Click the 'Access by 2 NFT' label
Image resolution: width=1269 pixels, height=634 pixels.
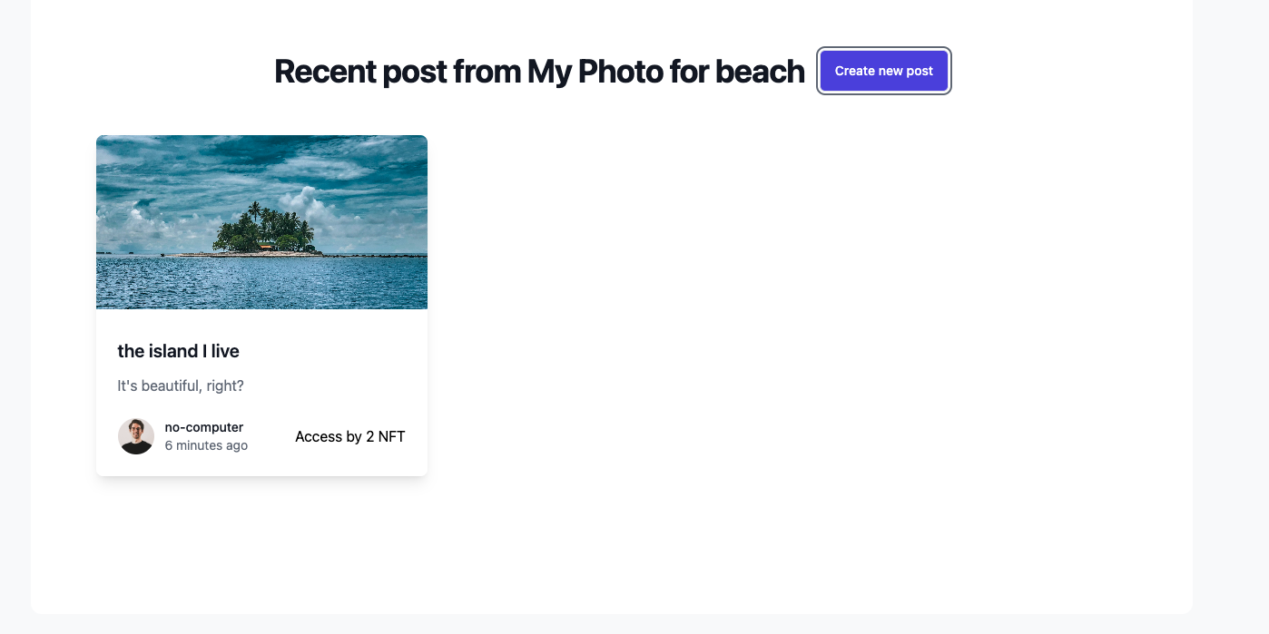pos(349,436)
